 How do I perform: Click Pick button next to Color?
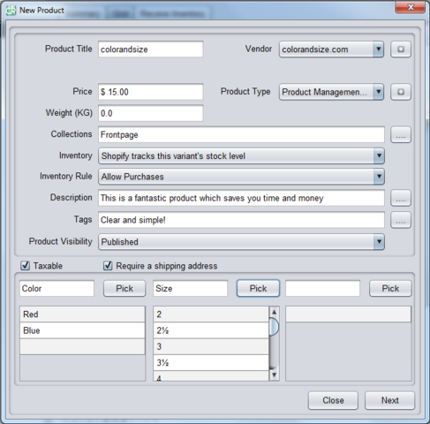124,288
